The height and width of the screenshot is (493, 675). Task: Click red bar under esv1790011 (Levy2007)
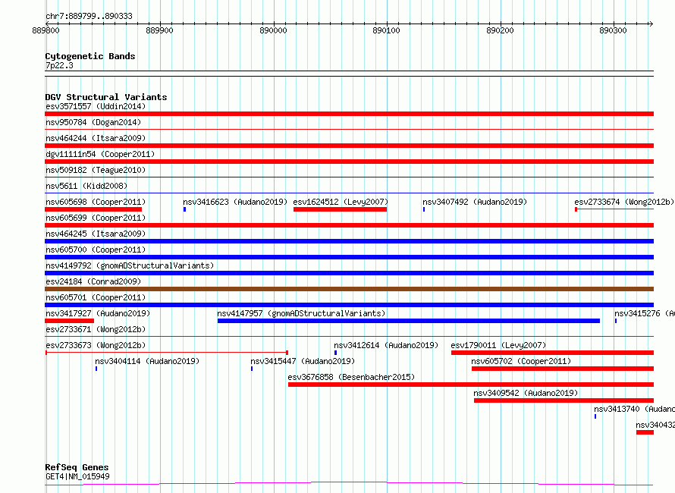[552, 353]
